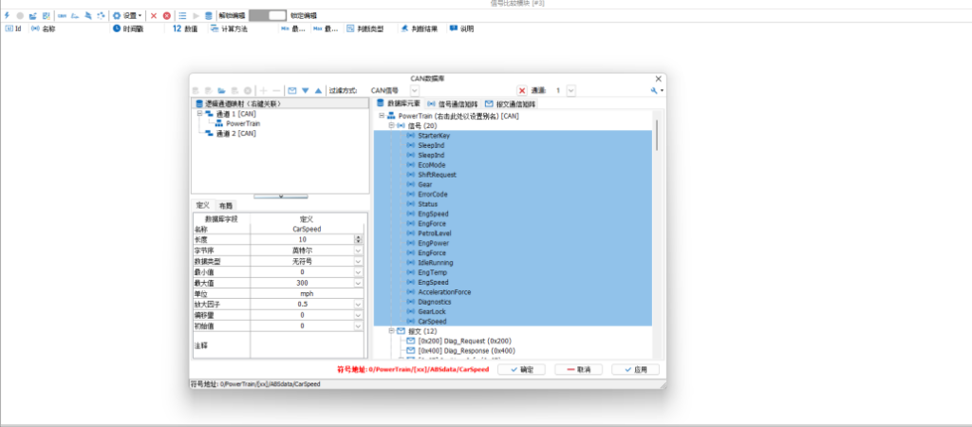The width and height of the screenshot is (972, 427).
Task: Click the database icon in main toolbar
Action: 208,16
